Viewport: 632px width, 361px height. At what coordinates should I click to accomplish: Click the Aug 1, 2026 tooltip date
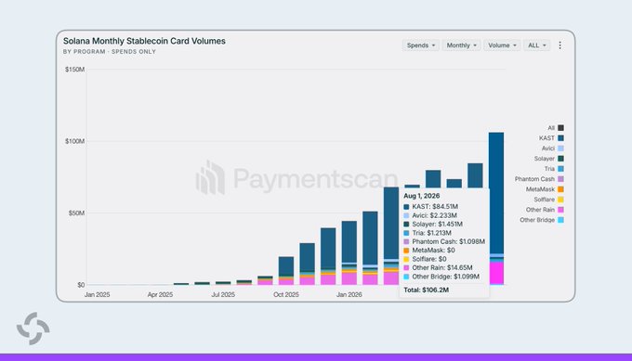[422, 196]
